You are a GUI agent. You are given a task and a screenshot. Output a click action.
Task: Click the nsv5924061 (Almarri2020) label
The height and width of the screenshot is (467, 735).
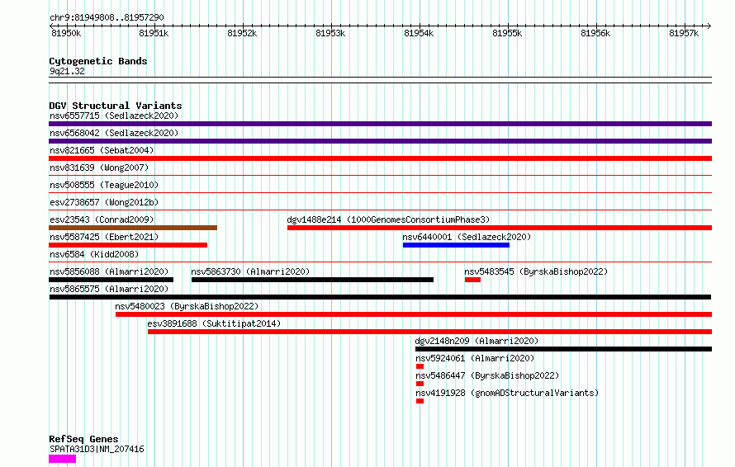[475, 358]
